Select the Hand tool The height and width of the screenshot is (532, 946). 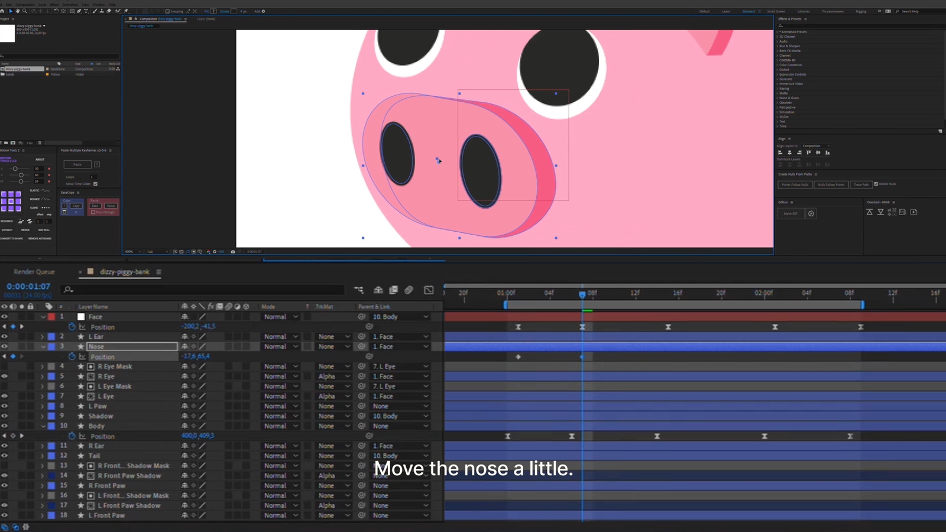(18, 11)
